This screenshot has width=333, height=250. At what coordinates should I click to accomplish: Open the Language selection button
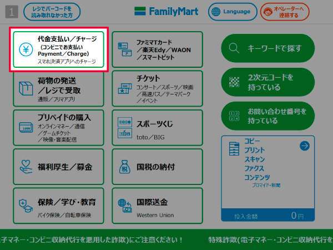pos(233,12)
